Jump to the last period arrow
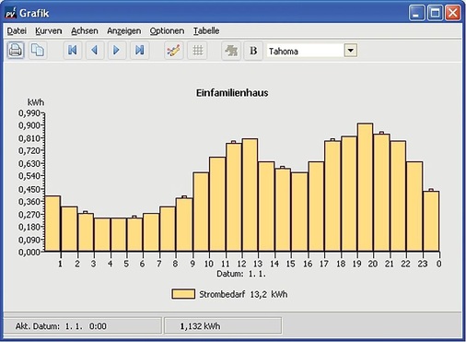Screen dimensions: 466x342 (x=140, y=50)
